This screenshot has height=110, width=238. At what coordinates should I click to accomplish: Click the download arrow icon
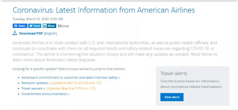15,33
